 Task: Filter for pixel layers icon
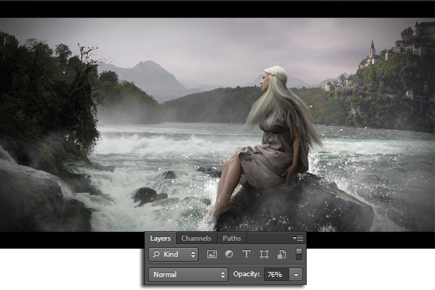[x=212, y=254]
